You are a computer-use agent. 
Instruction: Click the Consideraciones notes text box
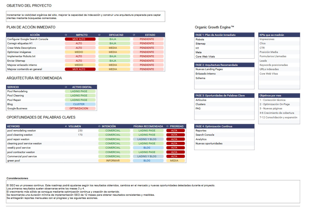point(153,192)
